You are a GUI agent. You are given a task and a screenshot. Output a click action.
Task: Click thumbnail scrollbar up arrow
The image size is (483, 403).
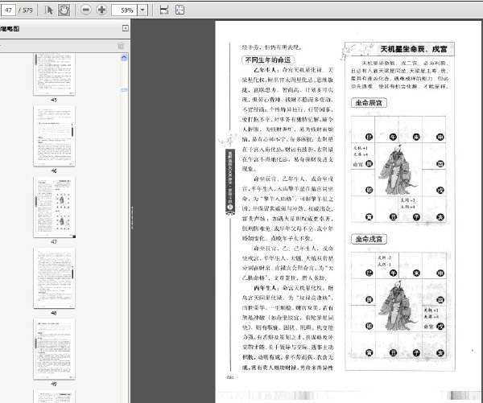(124, 57)
